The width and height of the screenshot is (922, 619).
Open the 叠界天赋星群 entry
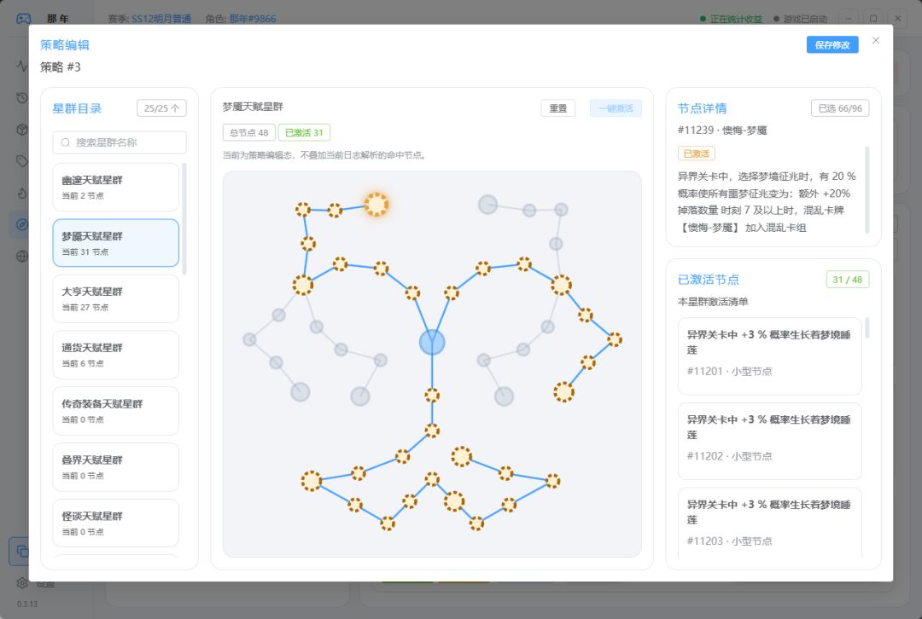click(x=116, y=467)
